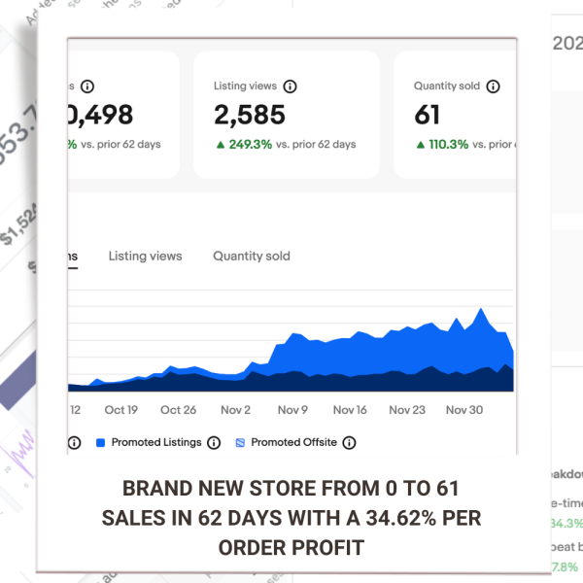Toggle the Promoted Offsite legend label
583x583 pixels.
coord(293,442)
